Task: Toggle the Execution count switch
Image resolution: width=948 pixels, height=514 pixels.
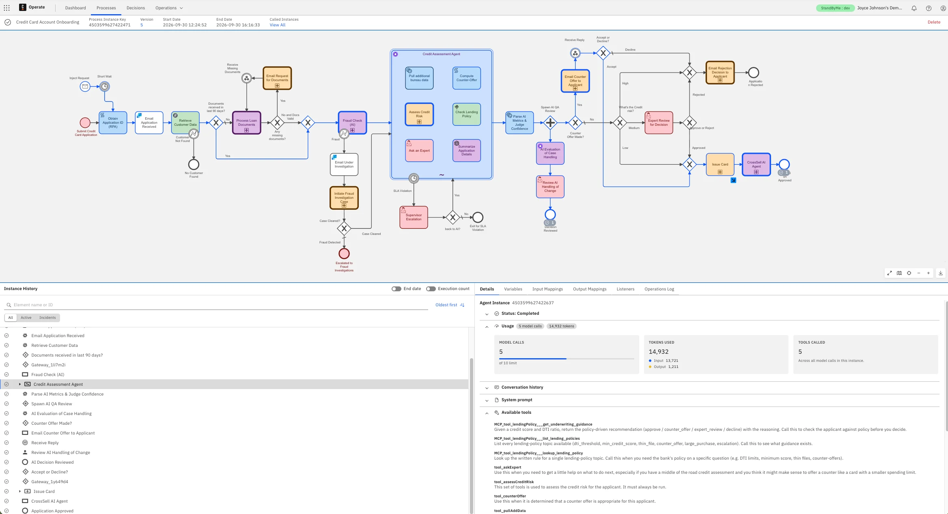Action: pos(431,289)
